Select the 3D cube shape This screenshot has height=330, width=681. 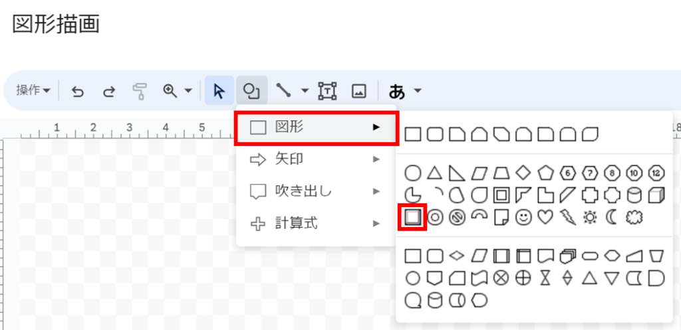point(656,195)
